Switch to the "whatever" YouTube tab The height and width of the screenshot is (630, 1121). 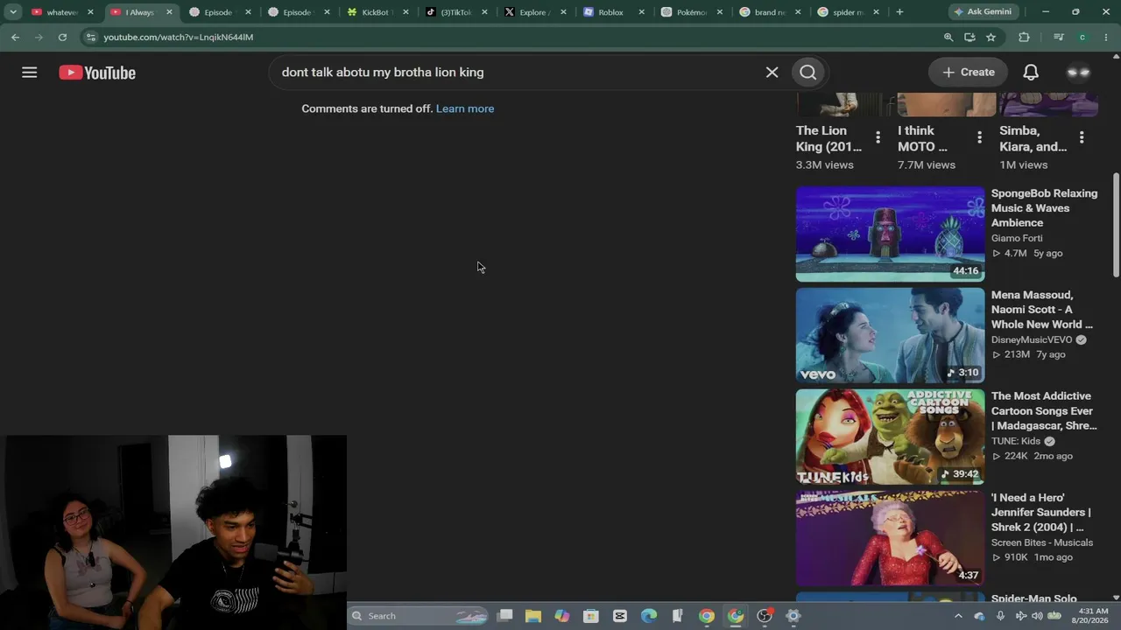tap(61, 12)
